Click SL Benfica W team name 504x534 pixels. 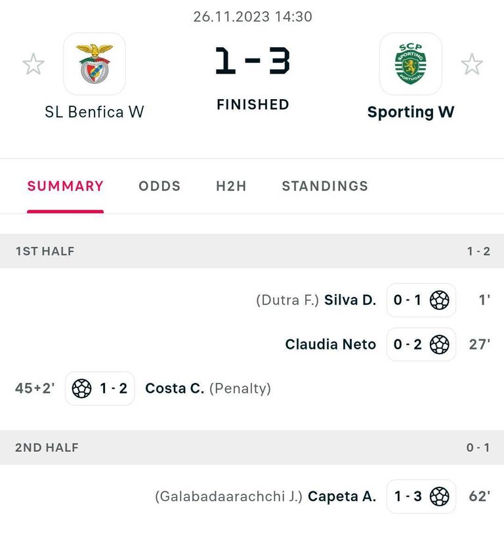(x=94, y=112)
